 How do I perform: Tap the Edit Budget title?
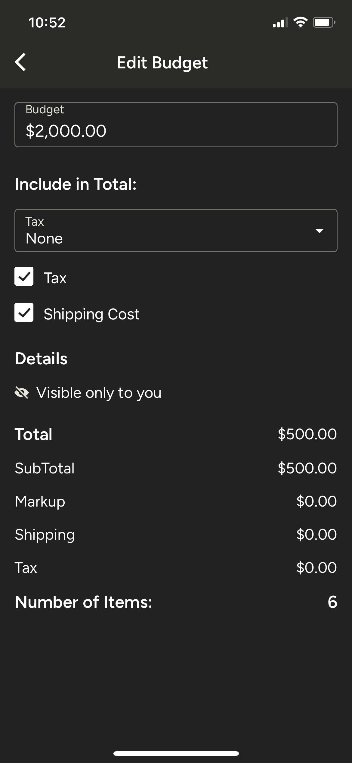pyautogui.click(x=162, y=63)
